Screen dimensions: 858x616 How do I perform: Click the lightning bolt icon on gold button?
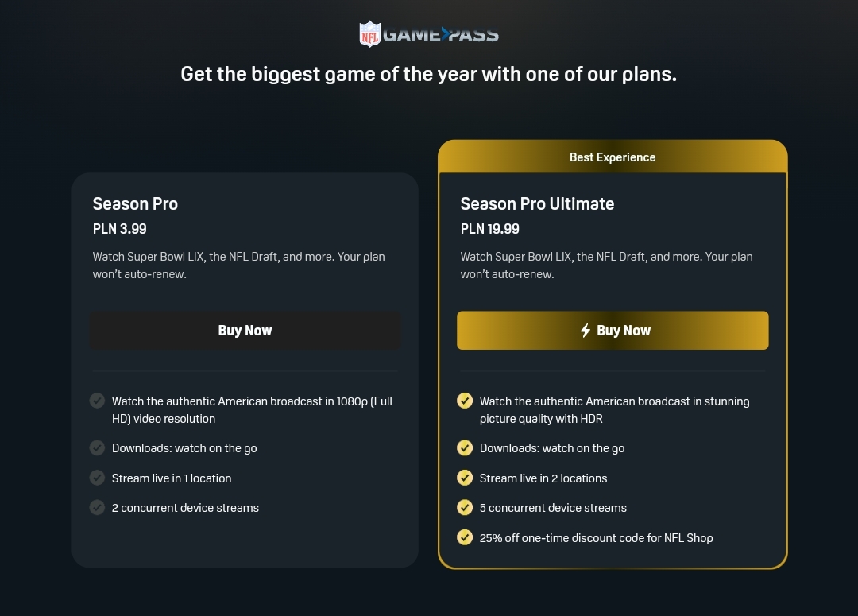[586, 331]
